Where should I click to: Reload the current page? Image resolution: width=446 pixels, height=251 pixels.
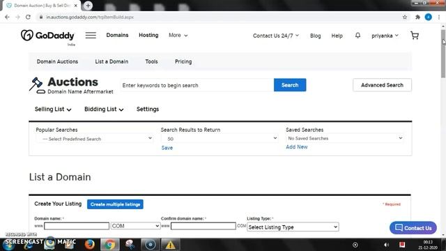pos(28,17)
